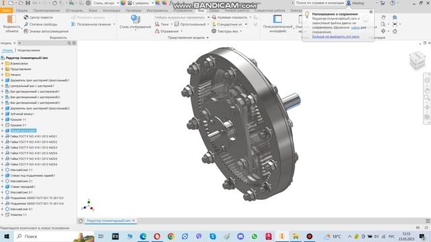The width and height of the screenshot is (431, 242).
Task: Open the File (Файл) tab
Action: point(6,11)
